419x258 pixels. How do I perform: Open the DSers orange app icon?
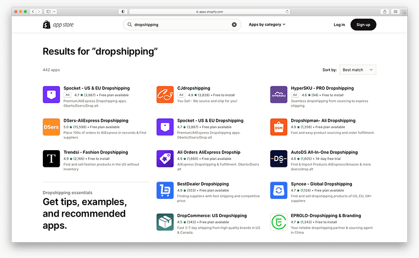click(51, 127)
